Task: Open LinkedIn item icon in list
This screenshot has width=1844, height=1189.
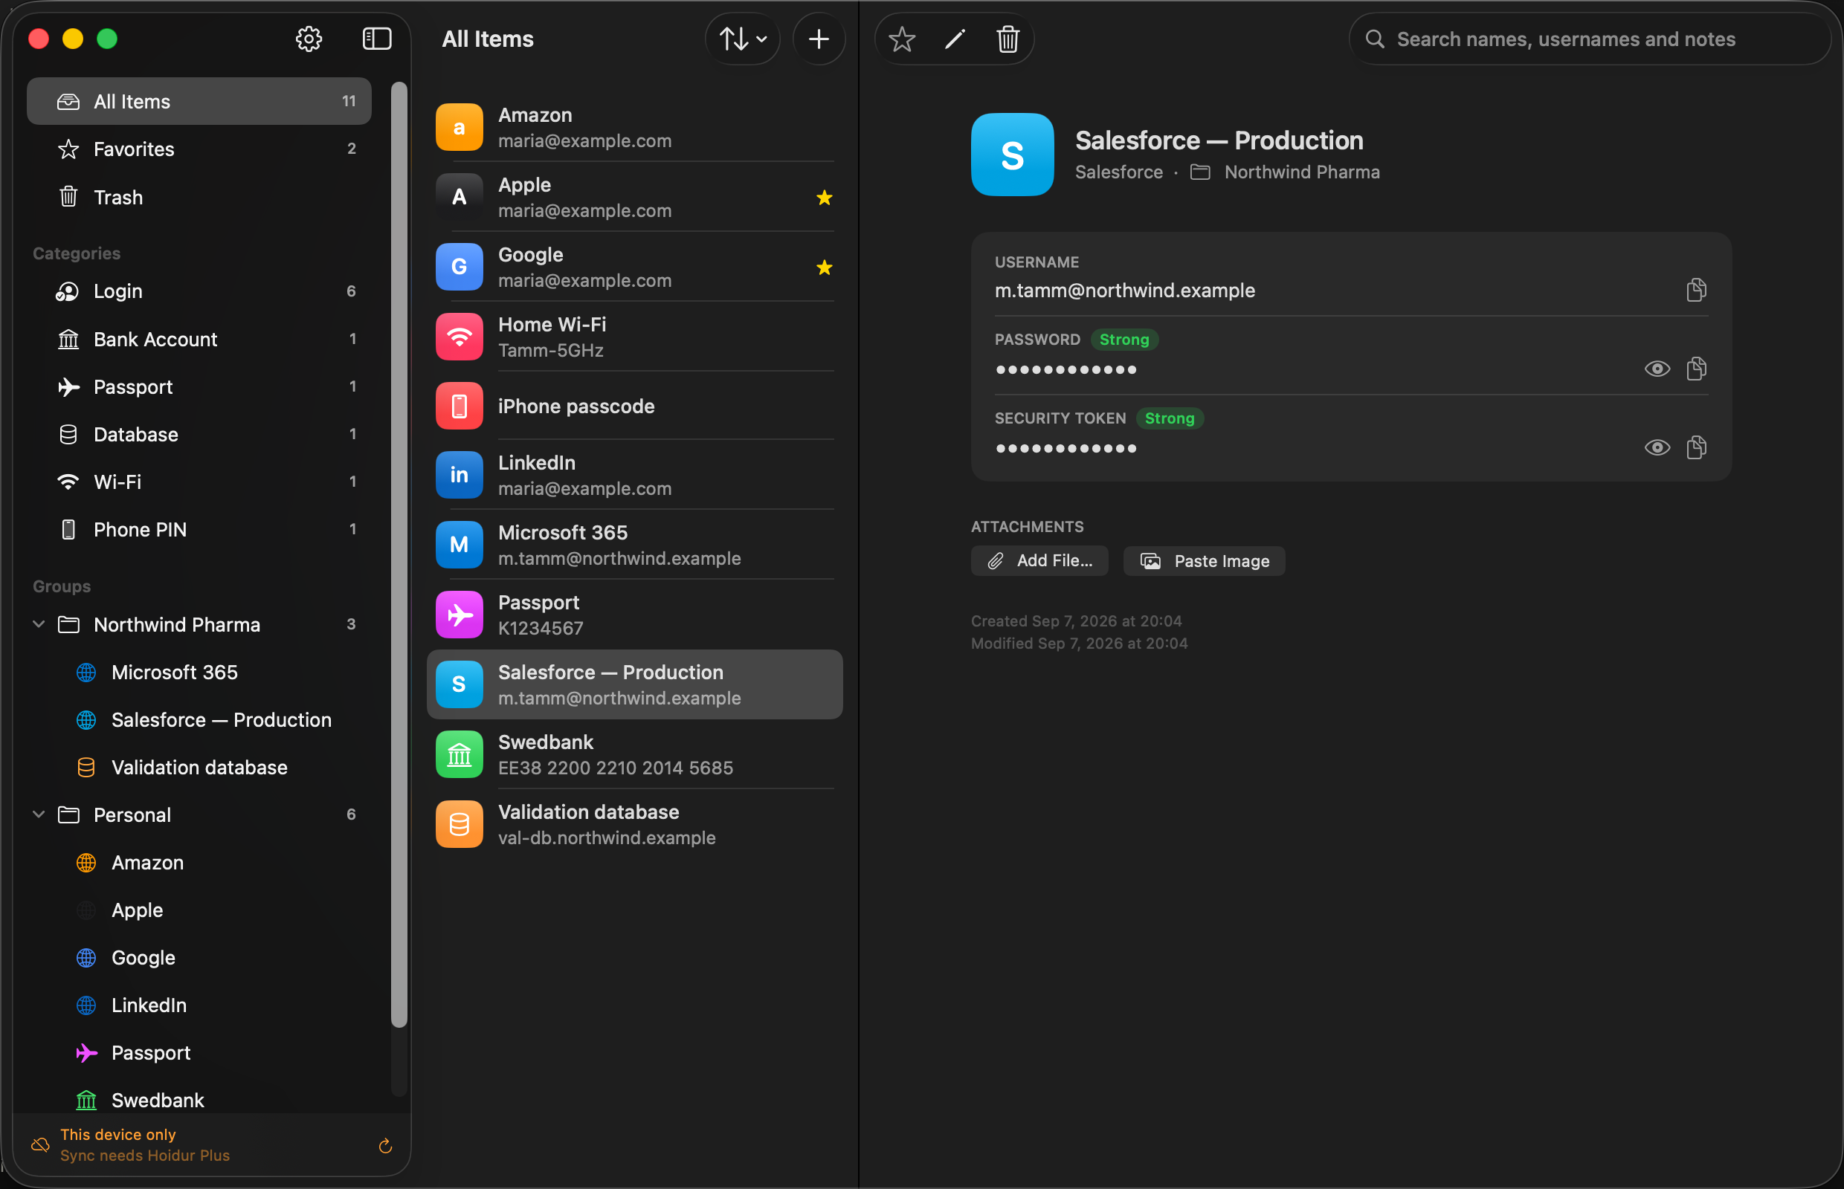Action: 459,475
